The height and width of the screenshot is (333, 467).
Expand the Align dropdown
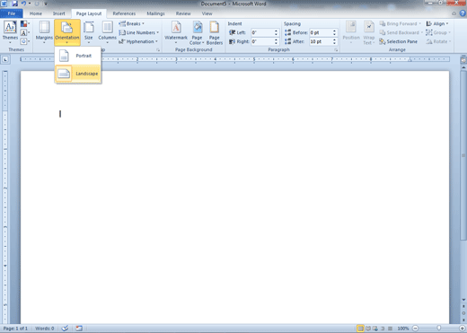pos(437,23)
